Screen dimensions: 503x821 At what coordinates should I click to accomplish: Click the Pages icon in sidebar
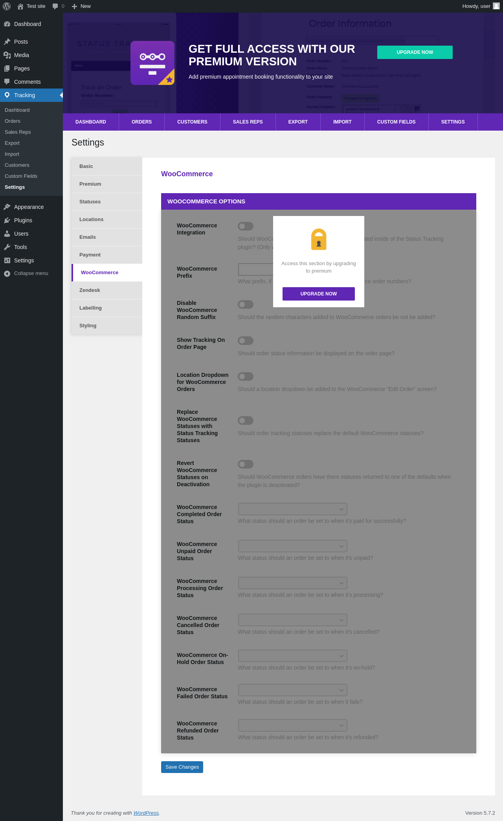(7, 68)
